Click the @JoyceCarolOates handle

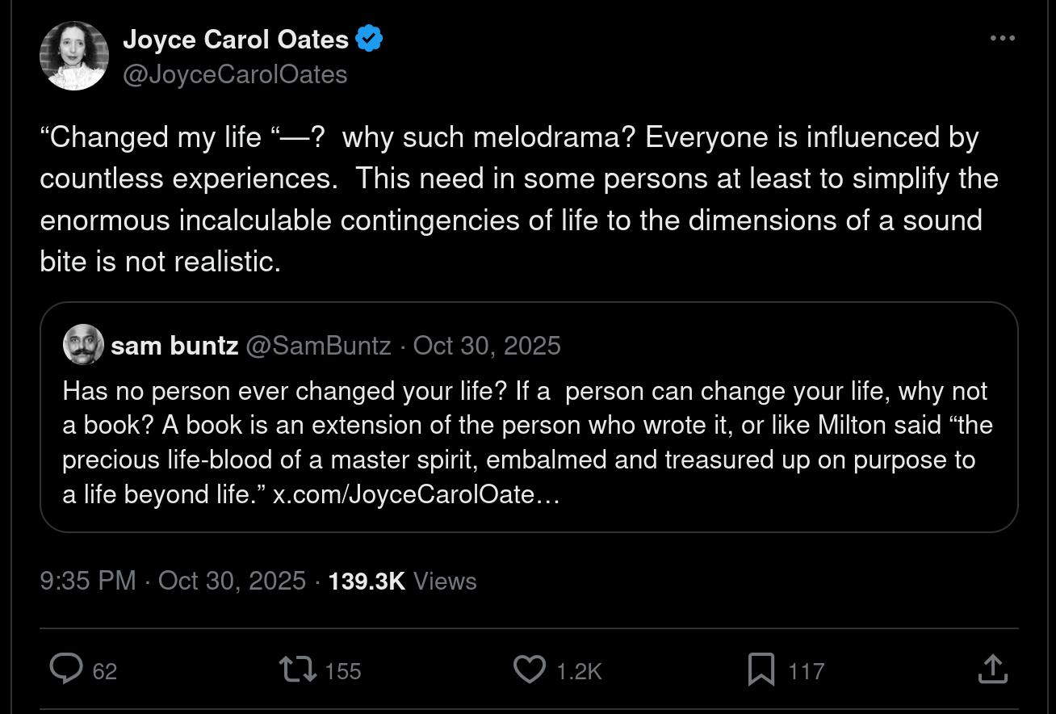235,74
